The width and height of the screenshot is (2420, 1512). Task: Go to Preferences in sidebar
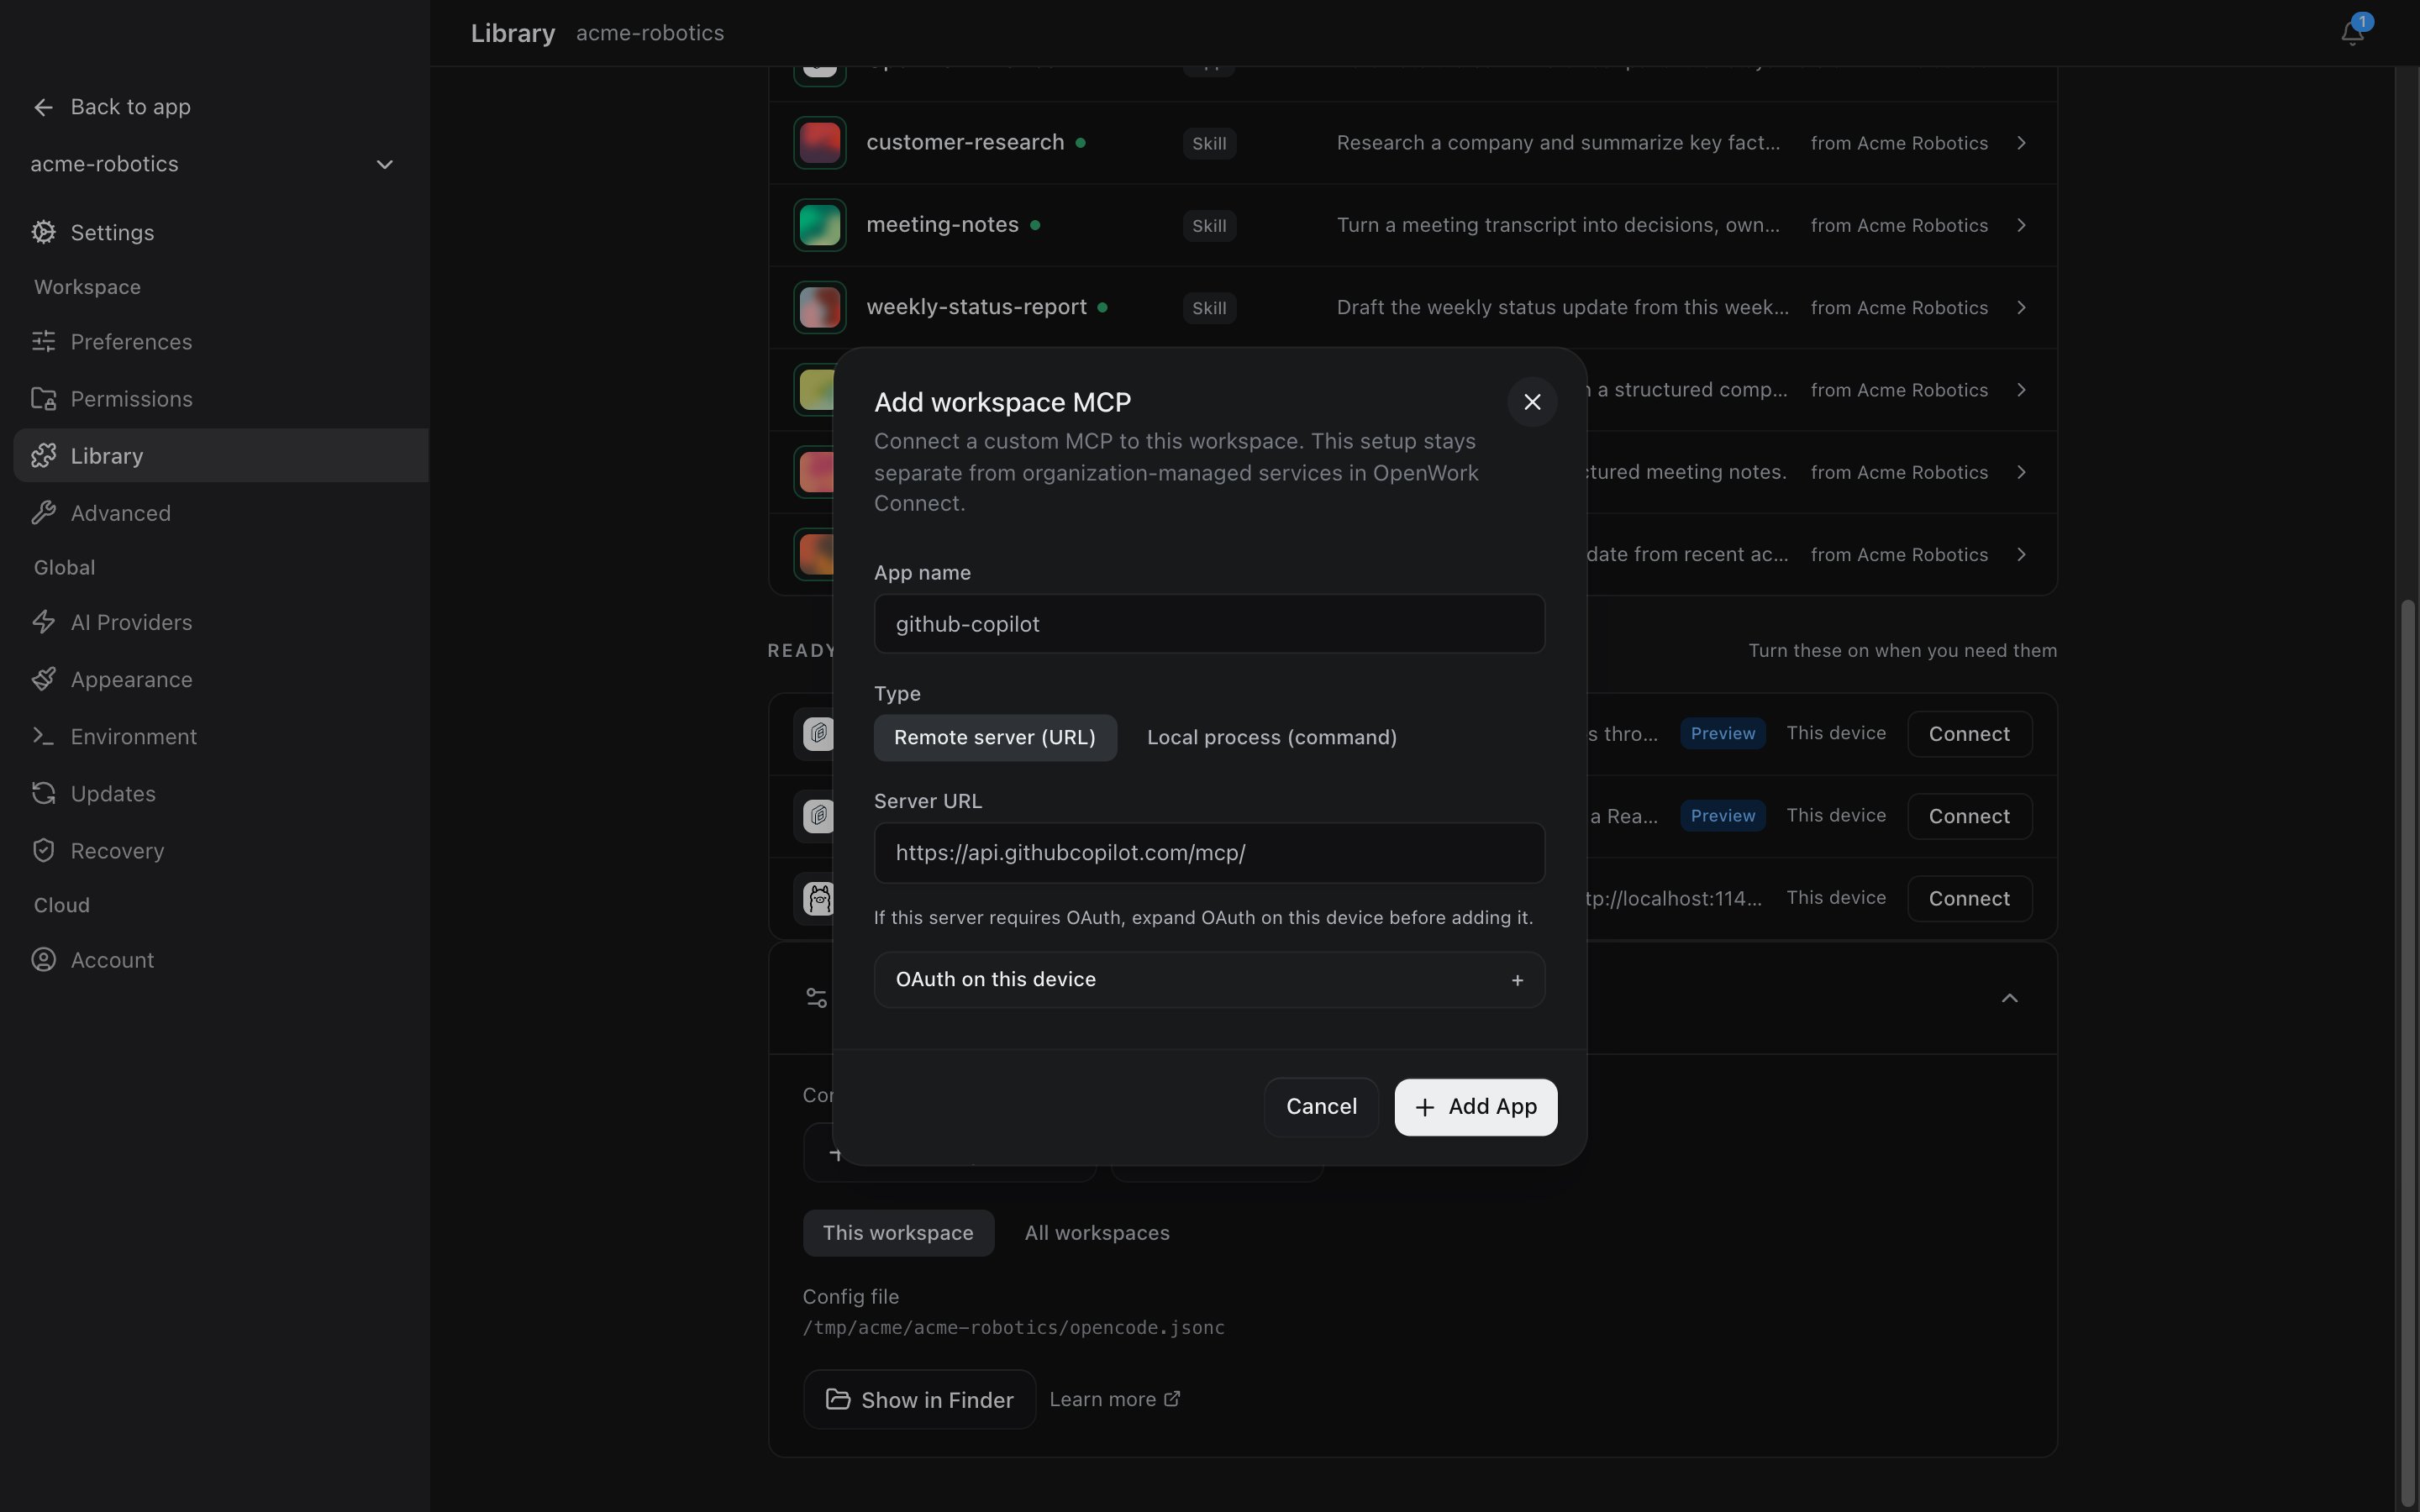click(221, 342)
